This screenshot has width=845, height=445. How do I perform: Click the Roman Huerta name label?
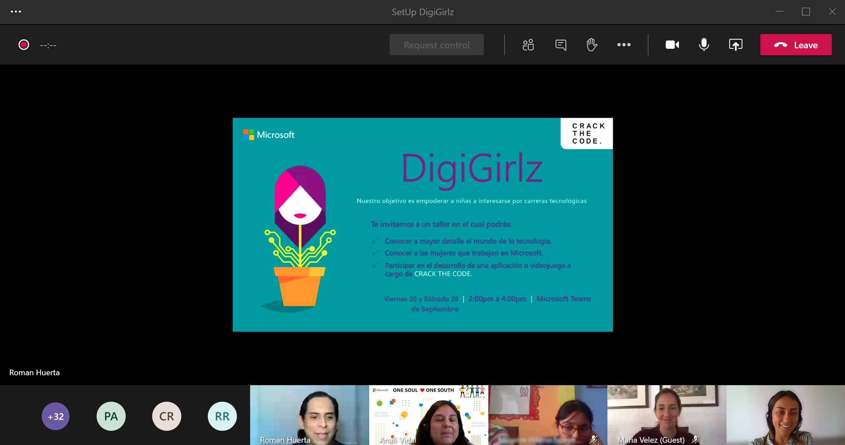[34, 372]
